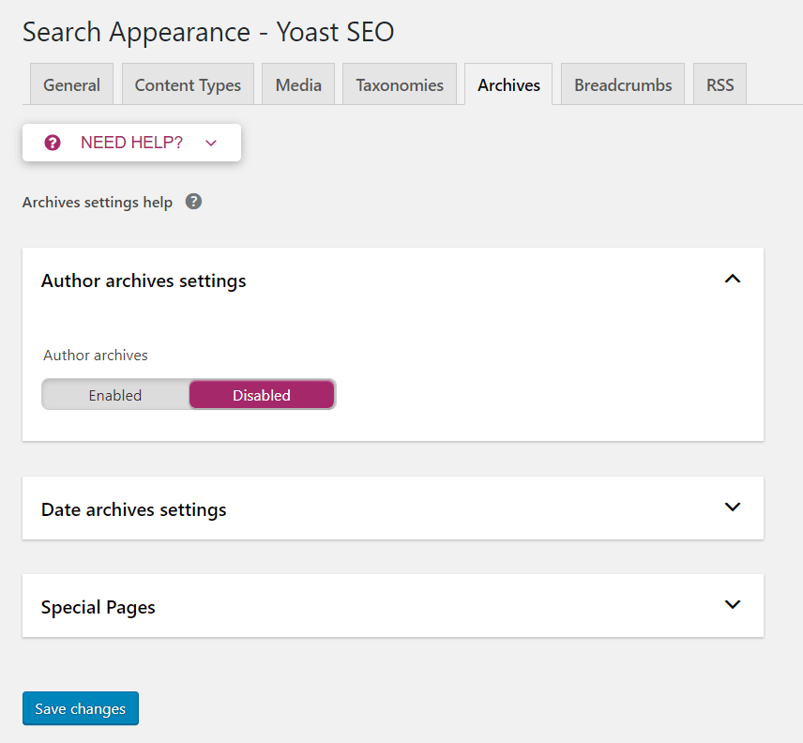The image size is (803, 743).
Task: Click the Save changes button
Action: (81, 708)
